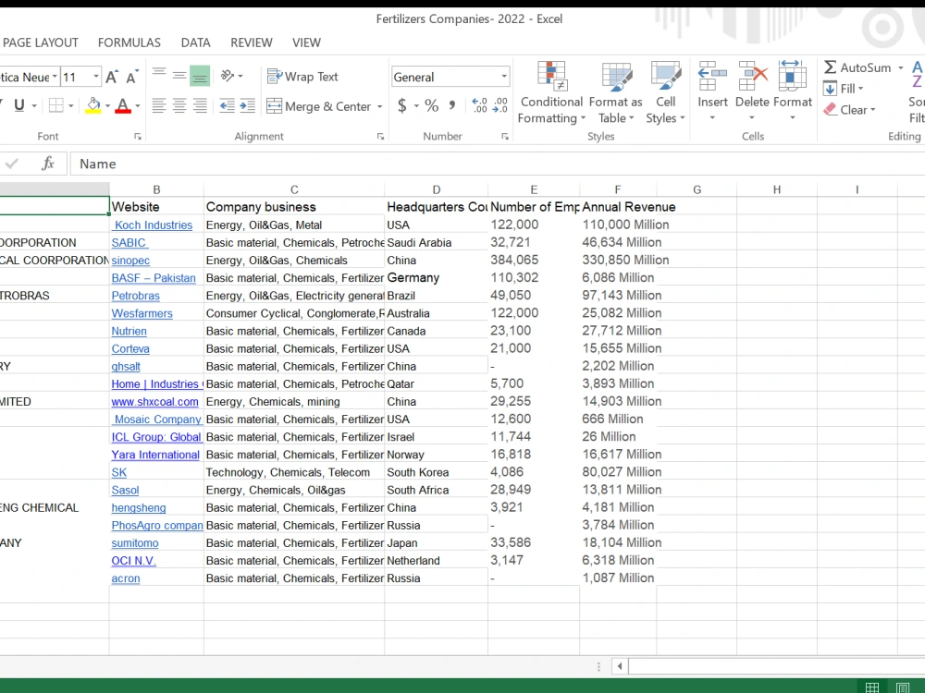
Task: Click the Insert cells icon
Action: click(x=712, y=77)
